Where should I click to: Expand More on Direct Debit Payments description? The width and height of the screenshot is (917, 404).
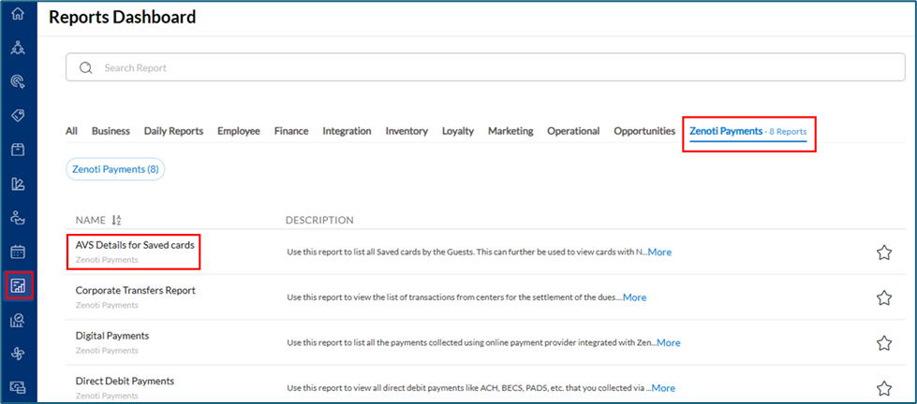point(663,388)
